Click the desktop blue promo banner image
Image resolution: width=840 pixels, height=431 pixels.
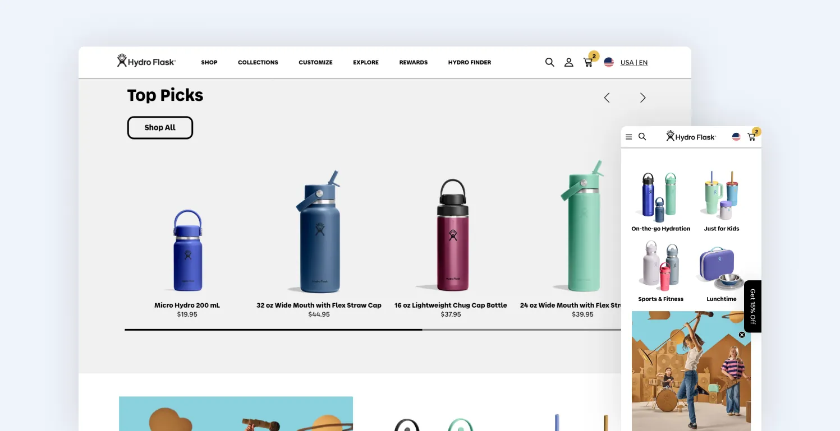tap(236, 414)
